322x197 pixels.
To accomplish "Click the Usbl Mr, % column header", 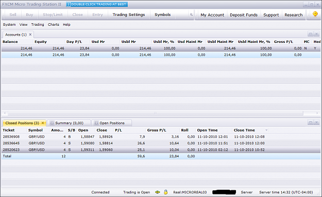I will (x=164, y=42).
